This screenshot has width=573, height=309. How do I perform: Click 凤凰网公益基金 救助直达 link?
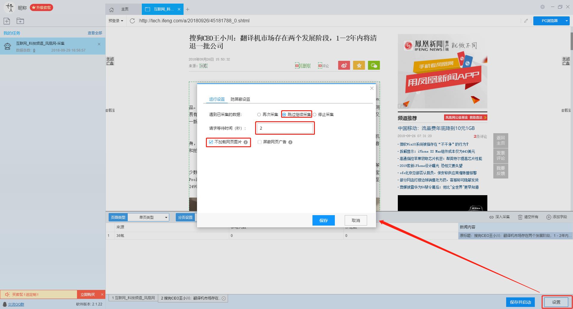(466, 117)
